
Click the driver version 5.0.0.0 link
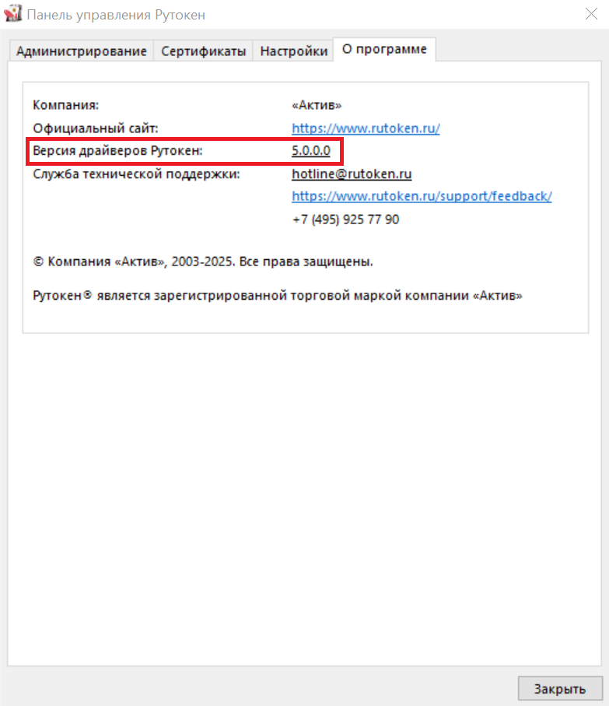click(311, 151)
